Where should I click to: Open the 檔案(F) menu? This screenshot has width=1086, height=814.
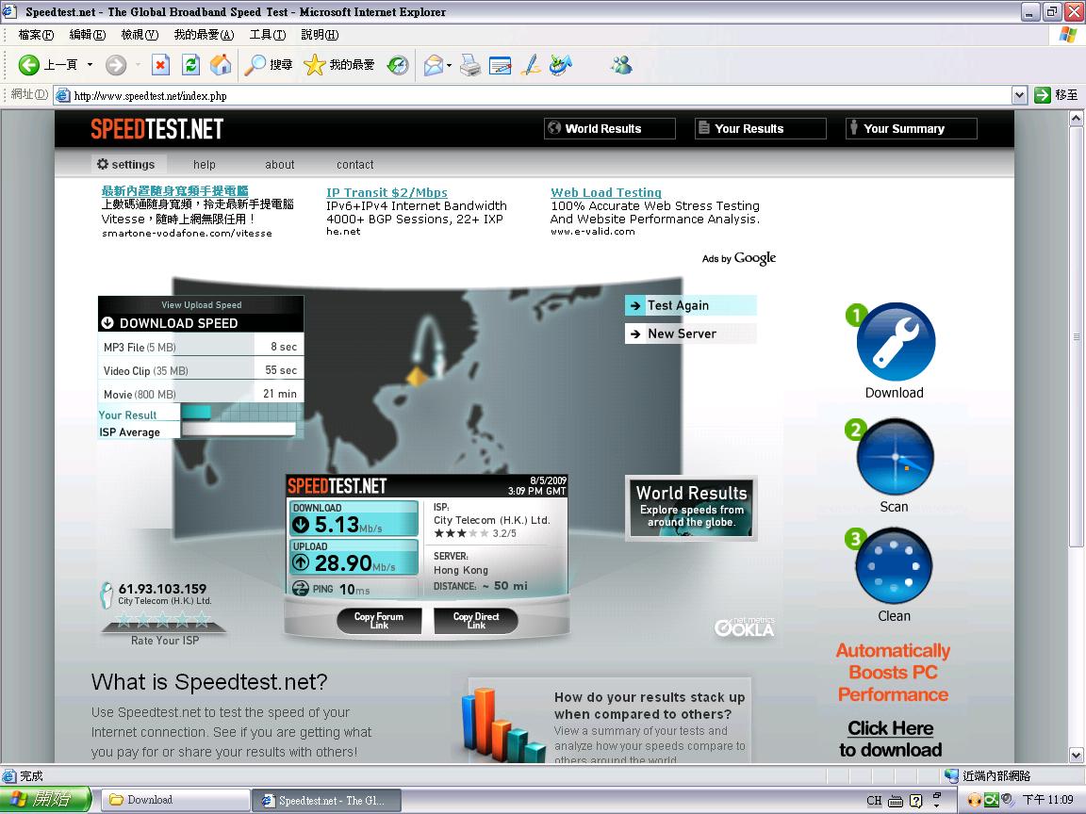36,35
